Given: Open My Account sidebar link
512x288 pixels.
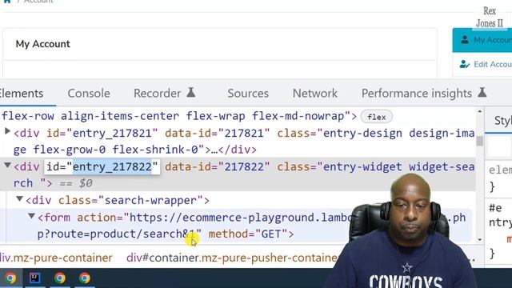Looking at the screenshot, I should click(482, 40).
